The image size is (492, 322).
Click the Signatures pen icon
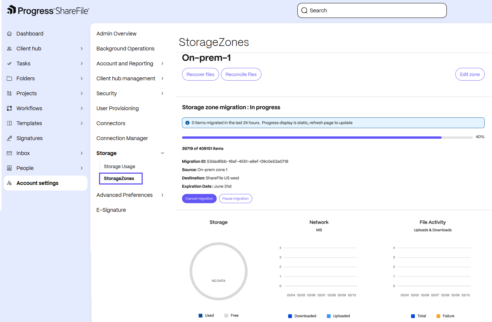[x=9, y=138]
